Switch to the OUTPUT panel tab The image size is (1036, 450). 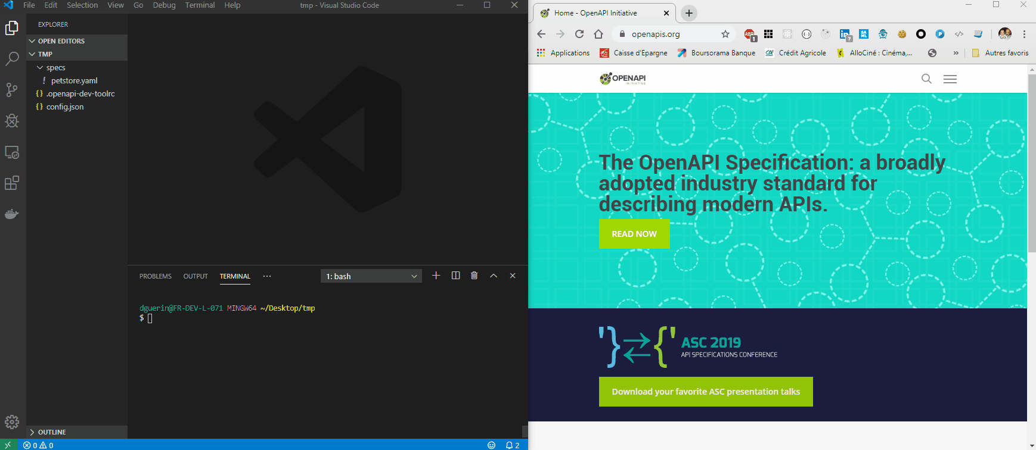(196, 276)
